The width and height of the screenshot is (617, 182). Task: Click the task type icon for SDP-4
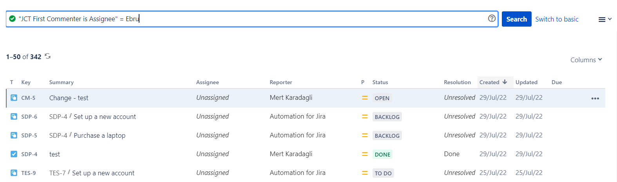pos(14,154)
